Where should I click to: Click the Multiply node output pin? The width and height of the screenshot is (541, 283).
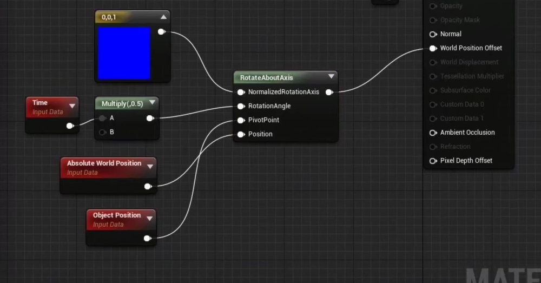[150, 119]
